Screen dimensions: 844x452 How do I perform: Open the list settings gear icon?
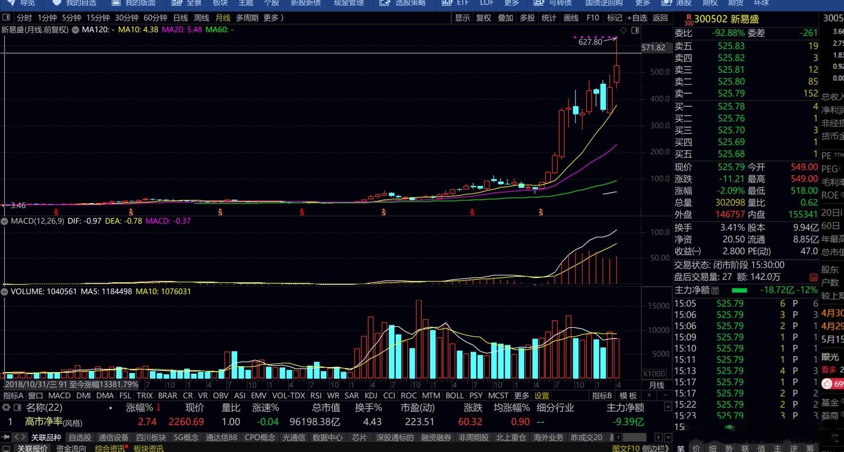point(6,408)
